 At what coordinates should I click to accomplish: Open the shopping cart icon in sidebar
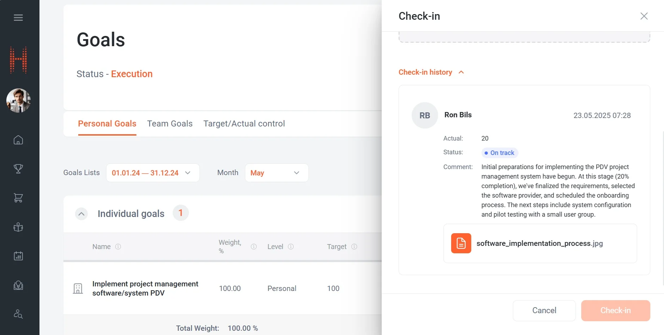click(18, 198)
